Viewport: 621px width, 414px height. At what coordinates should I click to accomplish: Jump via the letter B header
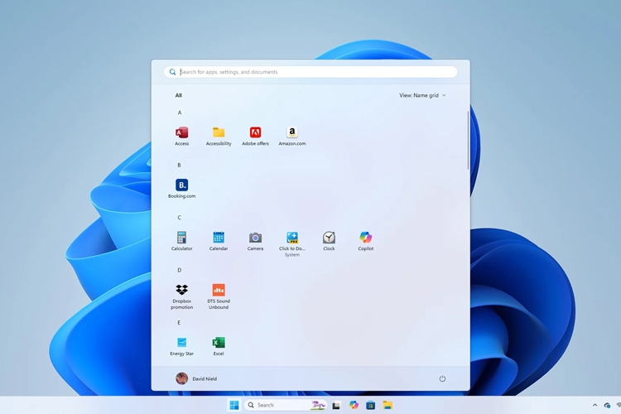(x=179, y=165)
